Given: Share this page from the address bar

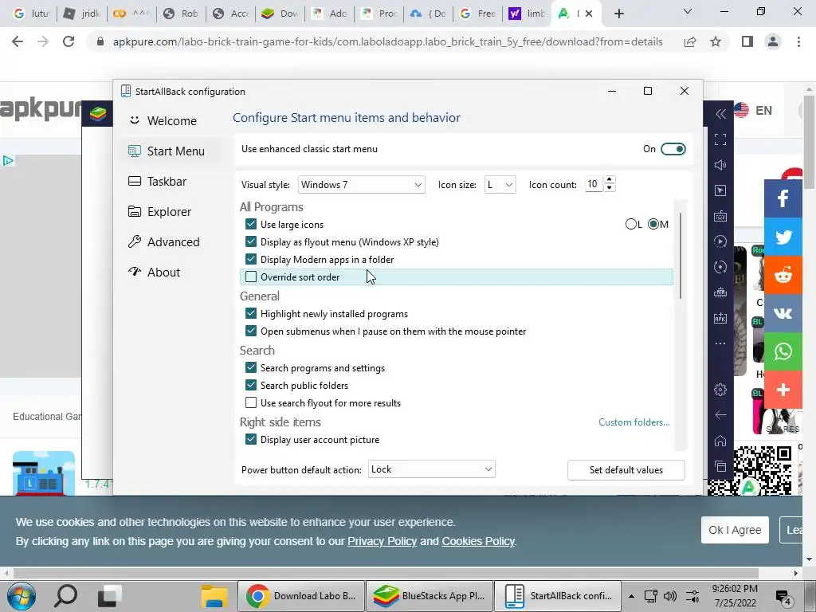Looking at the screenshot, I should click(690, 41).
